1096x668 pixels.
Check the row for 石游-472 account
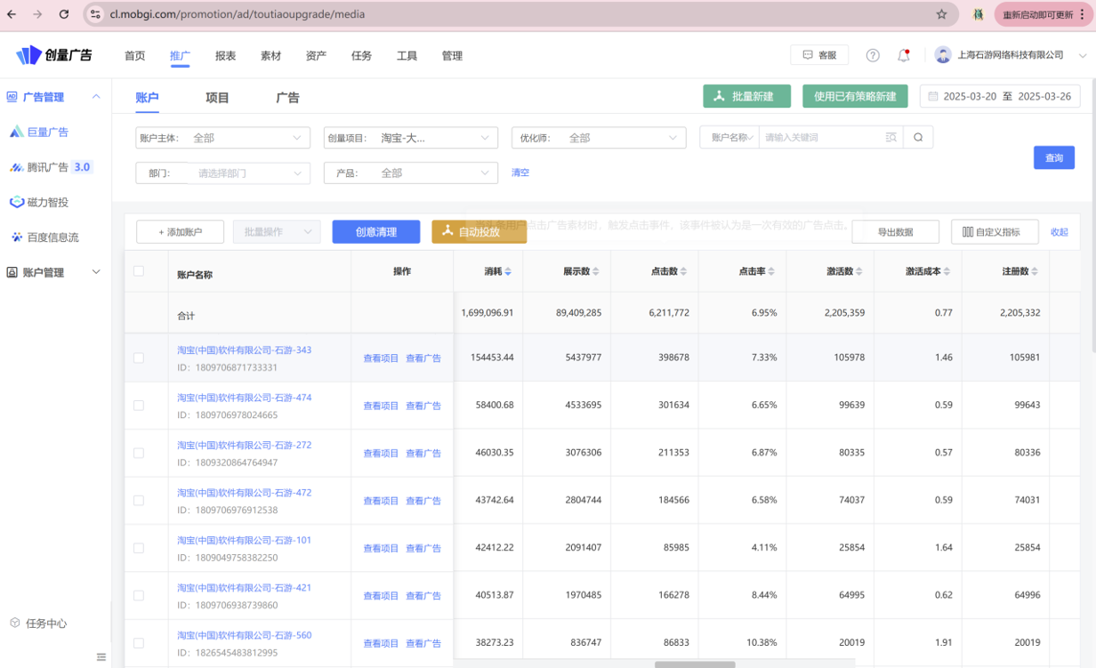pos(138,500)
